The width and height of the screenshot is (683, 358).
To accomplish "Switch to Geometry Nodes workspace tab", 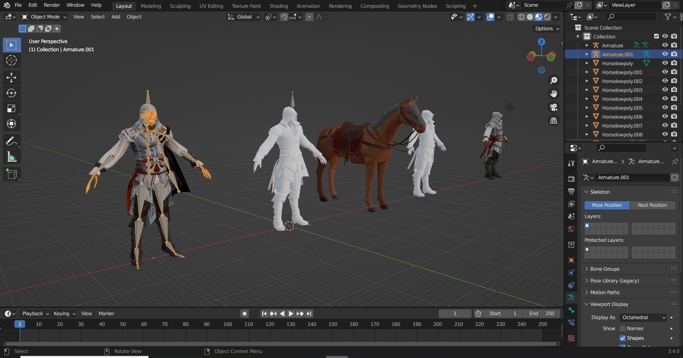I will (417, 6).
